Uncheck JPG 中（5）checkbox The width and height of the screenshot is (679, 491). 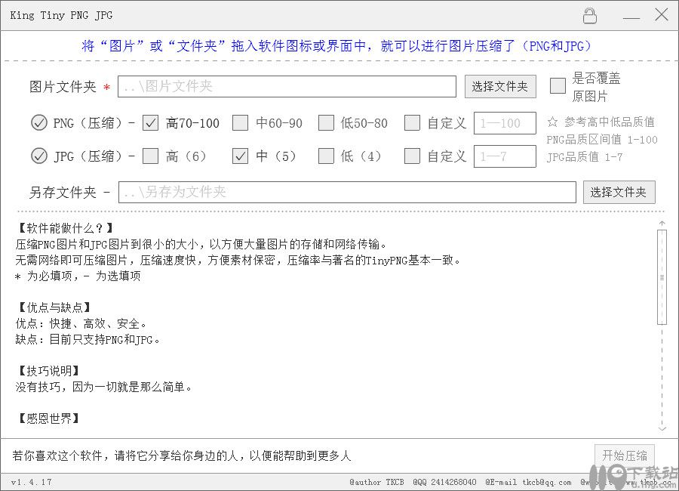(x=240, y=156)
